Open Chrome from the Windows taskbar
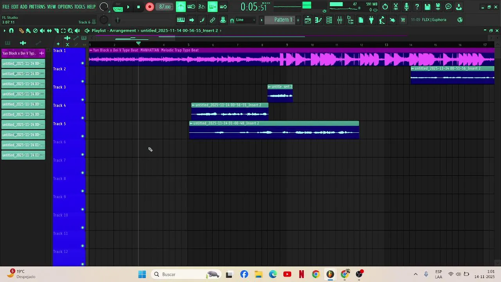This screenshot has height=282, width=501. point(316,274)
